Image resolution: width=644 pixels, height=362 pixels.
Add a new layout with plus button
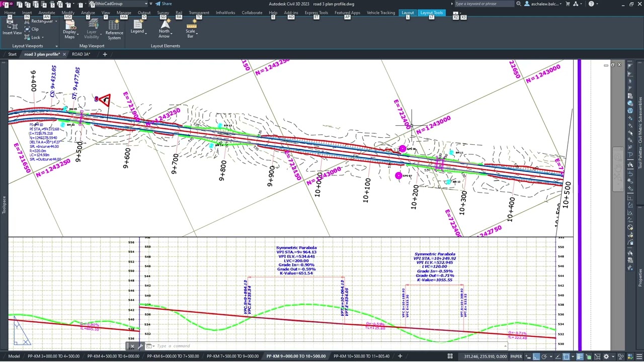point(400,356)
